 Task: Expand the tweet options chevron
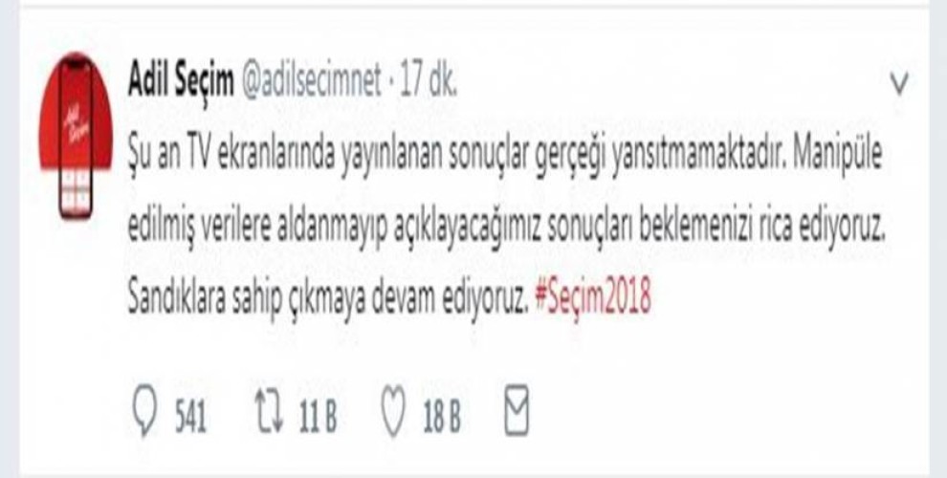[x=899, y=83]
